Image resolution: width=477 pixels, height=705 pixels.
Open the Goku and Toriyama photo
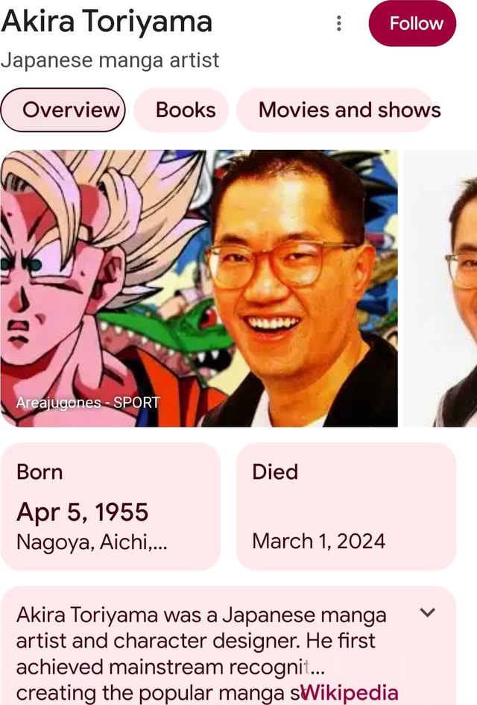click(199, 288)
